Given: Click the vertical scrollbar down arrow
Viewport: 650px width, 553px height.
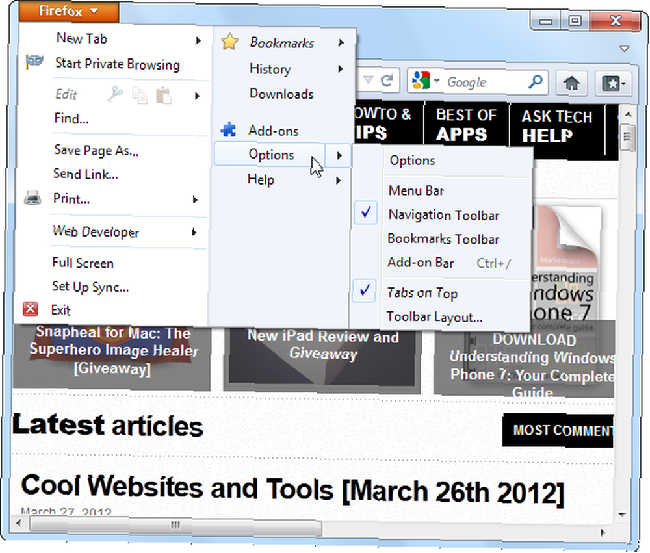Looking at the screenshot, I should 622,515.
